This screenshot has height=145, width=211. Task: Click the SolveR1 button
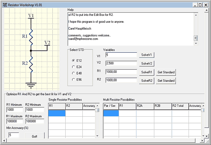(146, 72)
